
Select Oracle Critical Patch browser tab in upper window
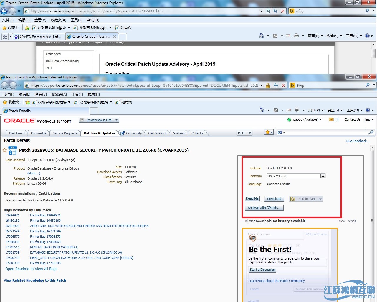coord(92,37)
